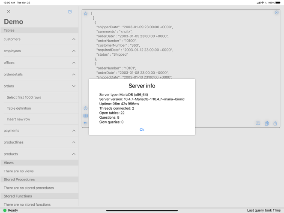Expand the productlines table chevron

(x=74, y=142)
